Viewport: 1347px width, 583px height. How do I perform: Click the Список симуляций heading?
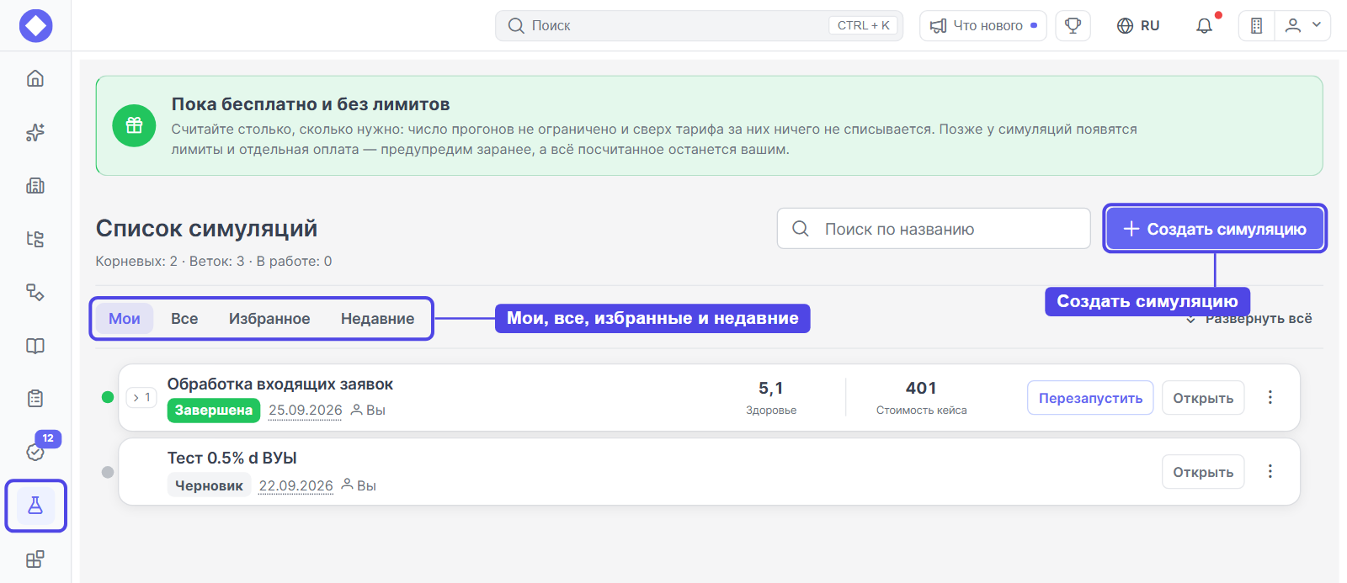tap(206, 228)
